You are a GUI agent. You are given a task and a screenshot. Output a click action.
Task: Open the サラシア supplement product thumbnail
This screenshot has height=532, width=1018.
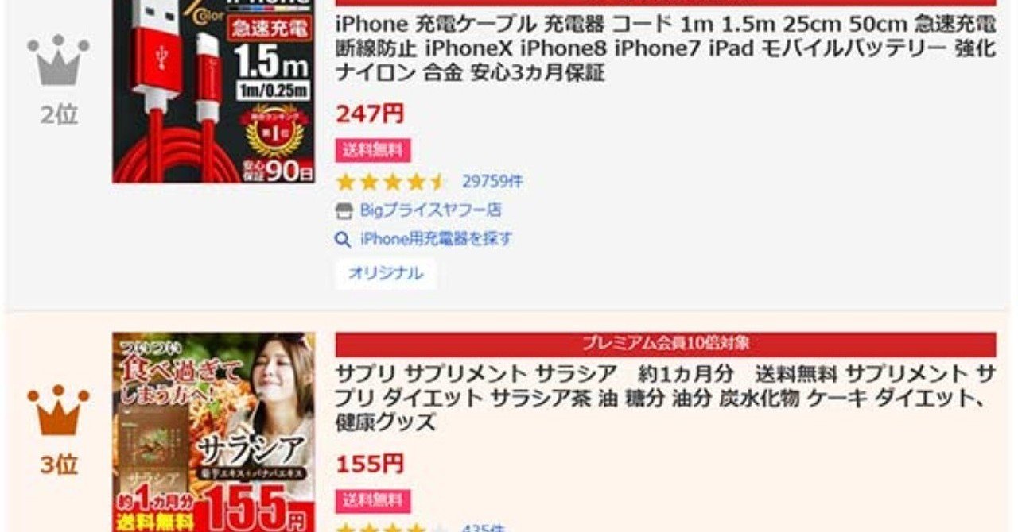tap(213, 432)
